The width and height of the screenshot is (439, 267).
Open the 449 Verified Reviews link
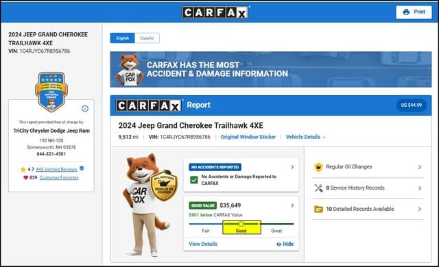pos(56,170)
